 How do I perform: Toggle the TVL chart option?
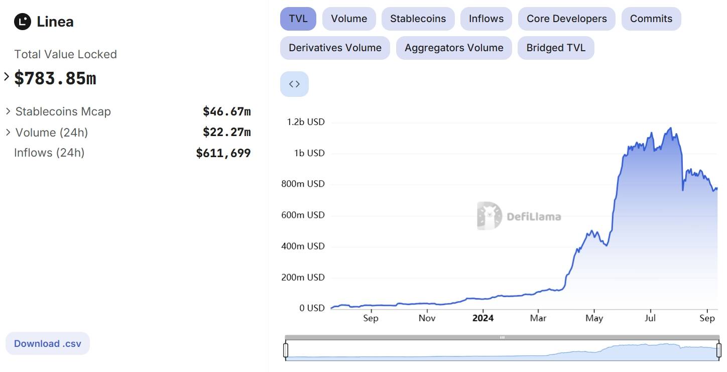click(x=298, y=19)
